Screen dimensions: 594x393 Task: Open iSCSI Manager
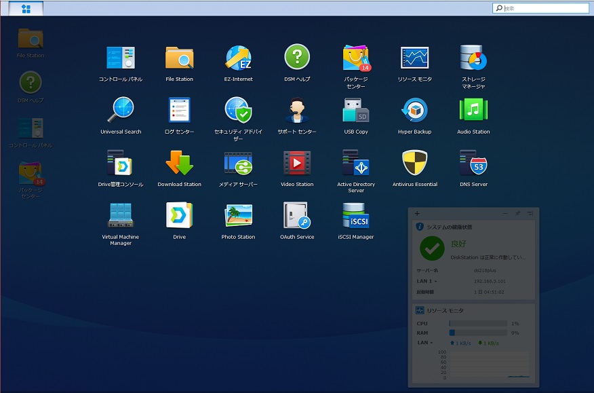tap(356, 215)
